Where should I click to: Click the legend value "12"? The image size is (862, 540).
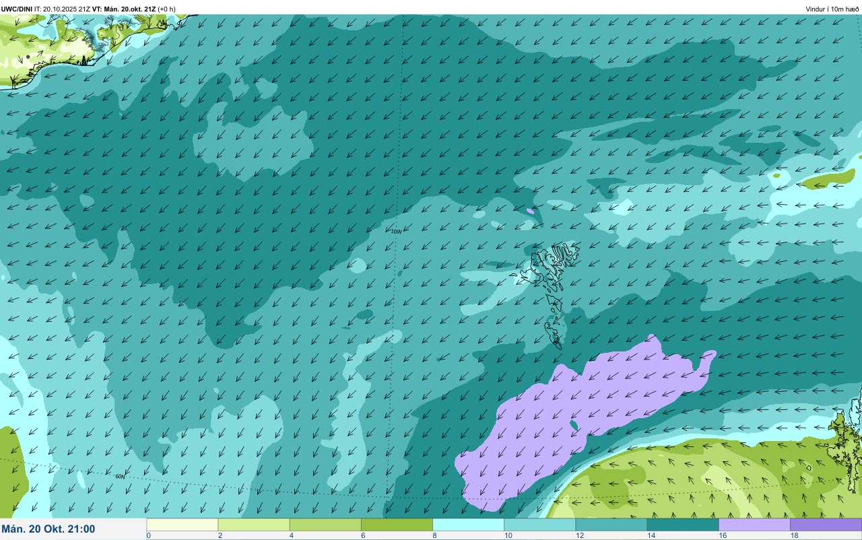579,536
